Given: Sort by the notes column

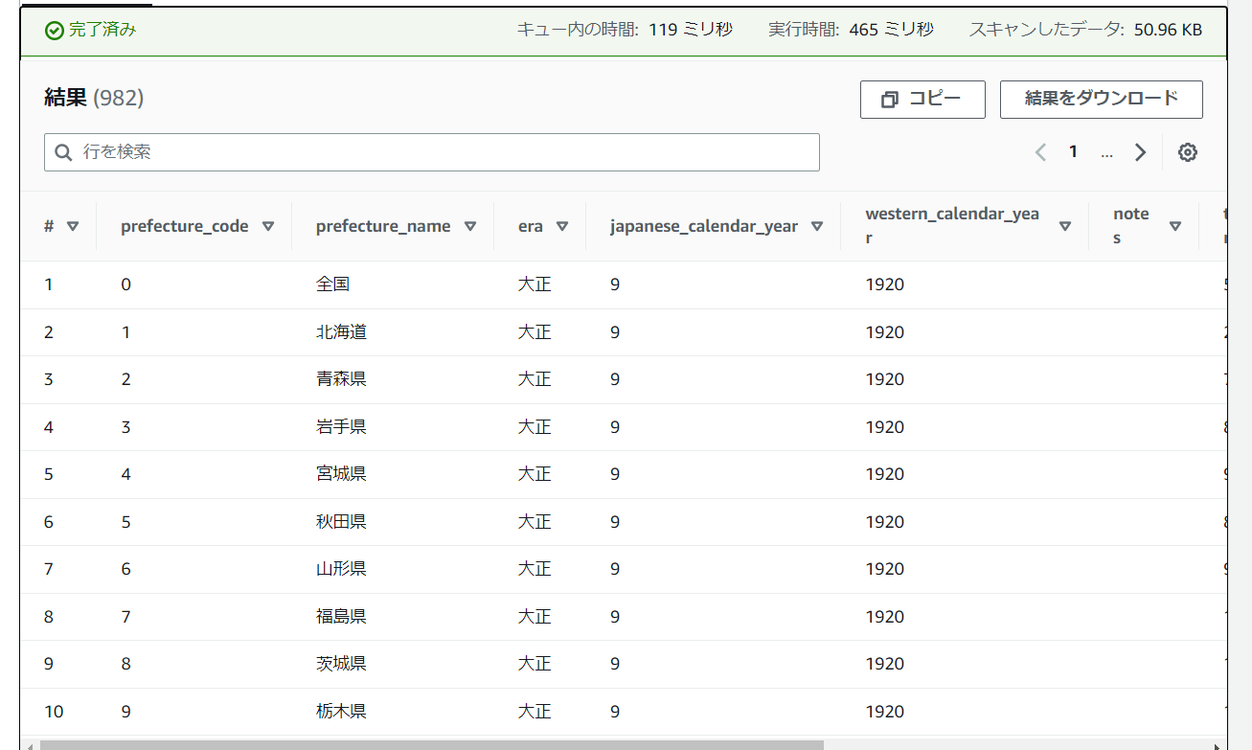Looking at the screenshot, I should point(1175,227).
